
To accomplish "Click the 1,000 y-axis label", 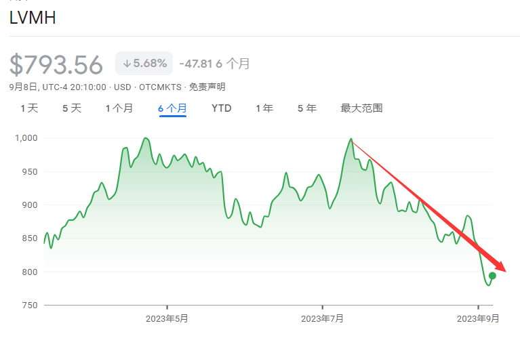I will [x=26, y=138].
